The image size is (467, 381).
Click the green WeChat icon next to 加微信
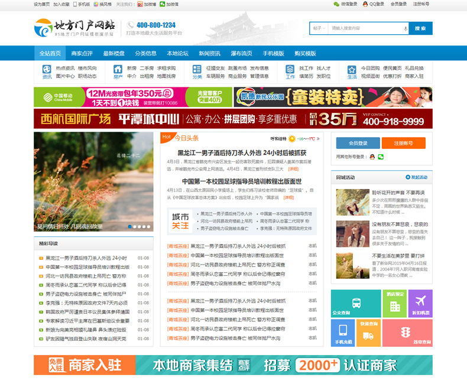click(163, 4)
